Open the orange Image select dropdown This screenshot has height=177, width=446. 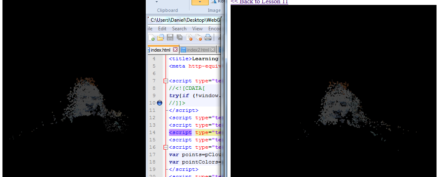tap(200, 2)
